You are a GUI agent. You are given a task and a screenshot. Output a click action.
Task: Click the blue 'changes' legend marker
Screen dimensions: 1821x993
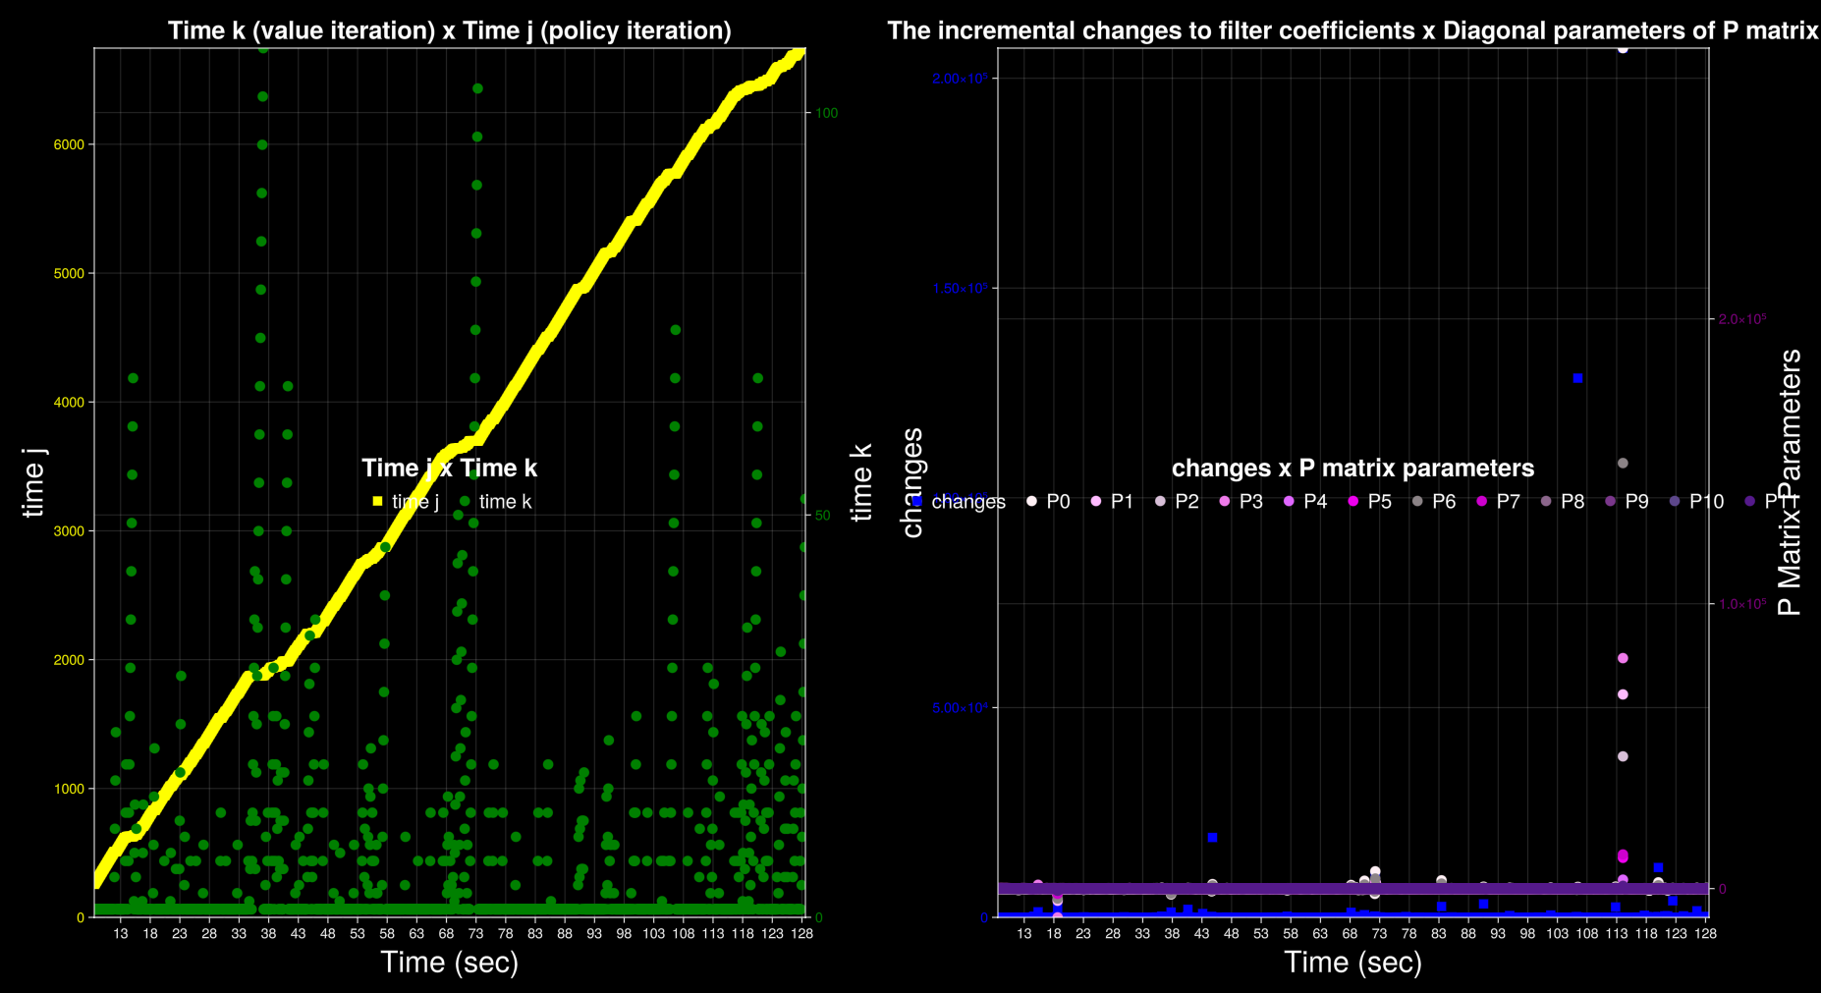click(918, 501)
